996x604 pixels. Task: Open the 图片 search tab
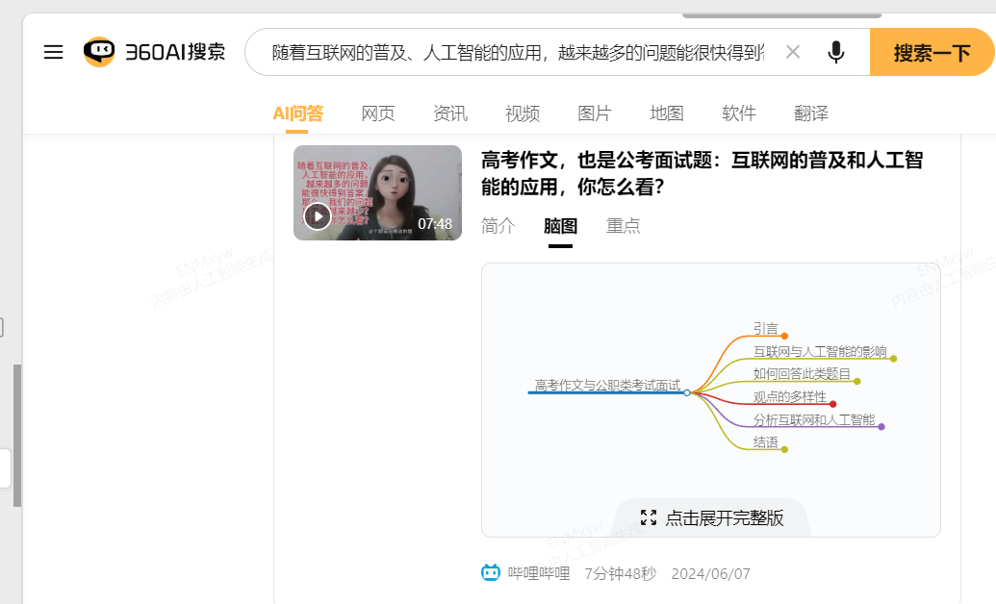coord(595,113)
